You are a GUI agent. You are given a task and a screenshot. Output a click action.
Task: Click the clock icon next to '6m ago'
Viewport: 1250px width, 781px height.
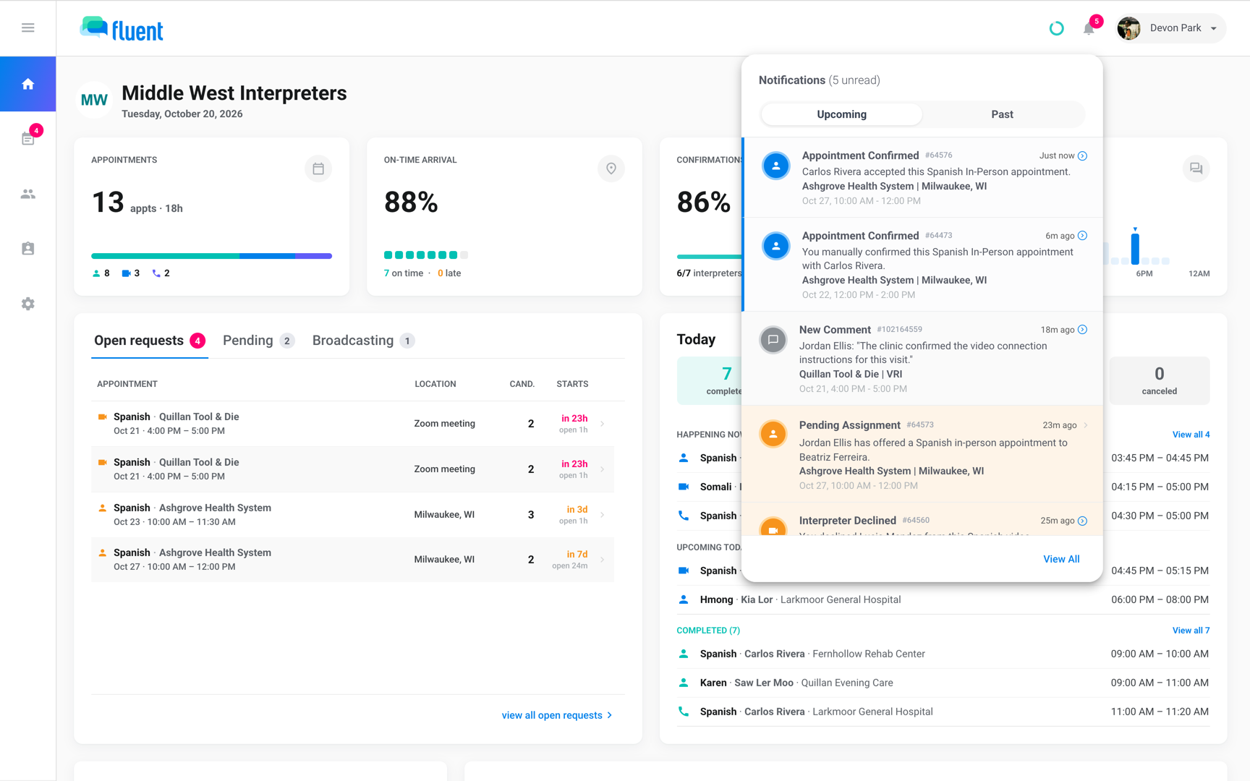[x=1082, y=236]
